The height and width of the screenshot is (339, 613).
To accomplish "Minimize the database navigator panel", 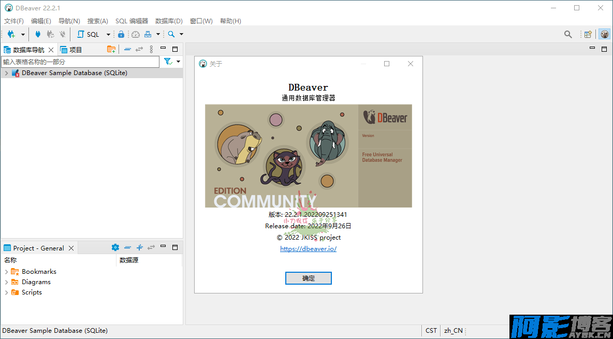I will [164, 49].
